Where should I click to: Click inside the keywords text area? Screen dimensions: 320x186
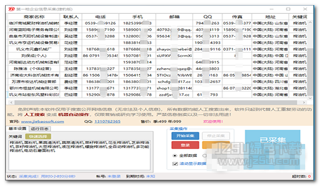click(79, 155)
